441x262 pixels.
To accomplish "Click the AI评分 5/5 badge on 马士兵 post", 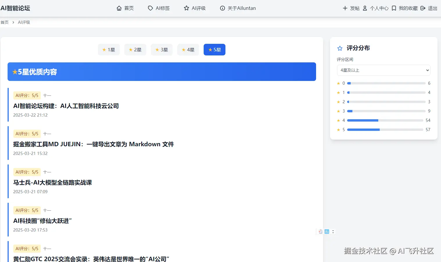I will (x=27, y=172).
